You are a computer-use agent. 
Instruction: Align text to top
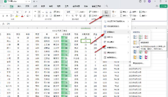point(35,12)
